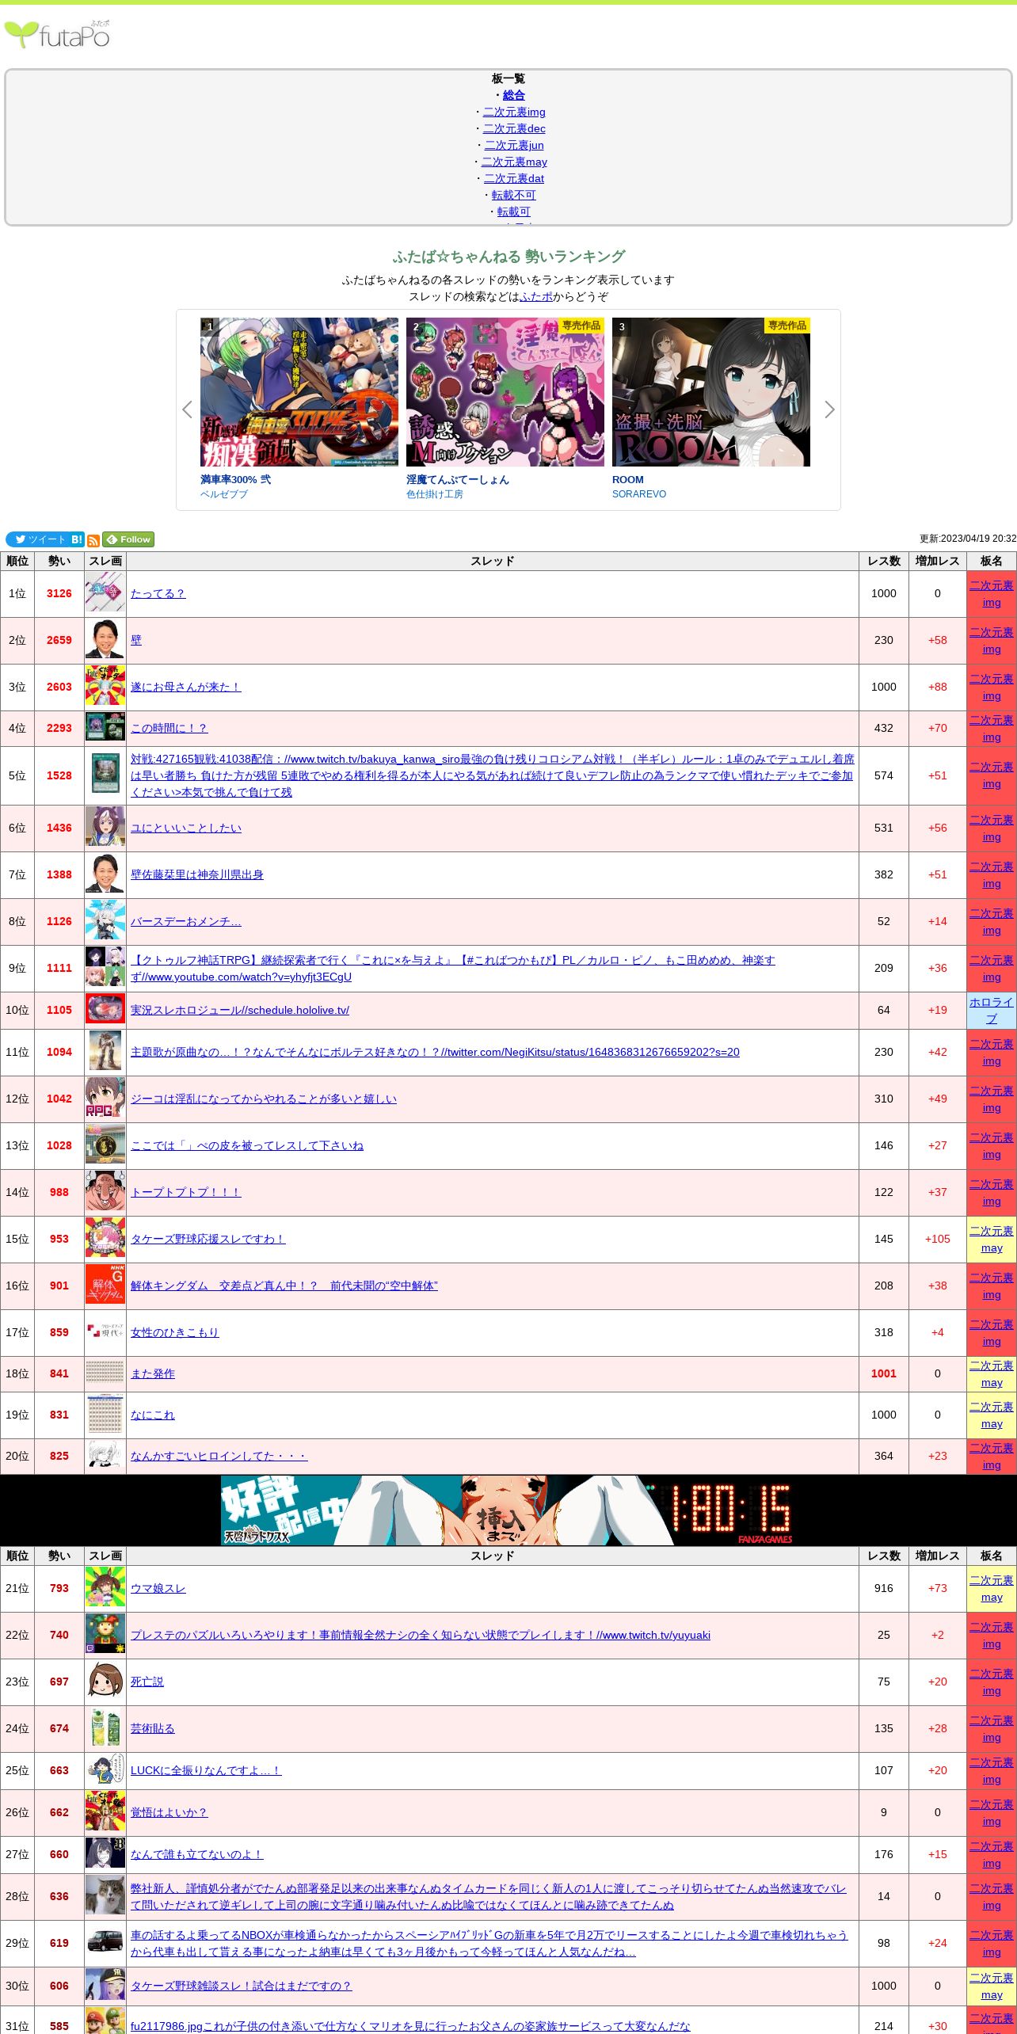Select 二次元裏may in board list
This screenshot has height=2034, width=1017.
pos(514,162)
